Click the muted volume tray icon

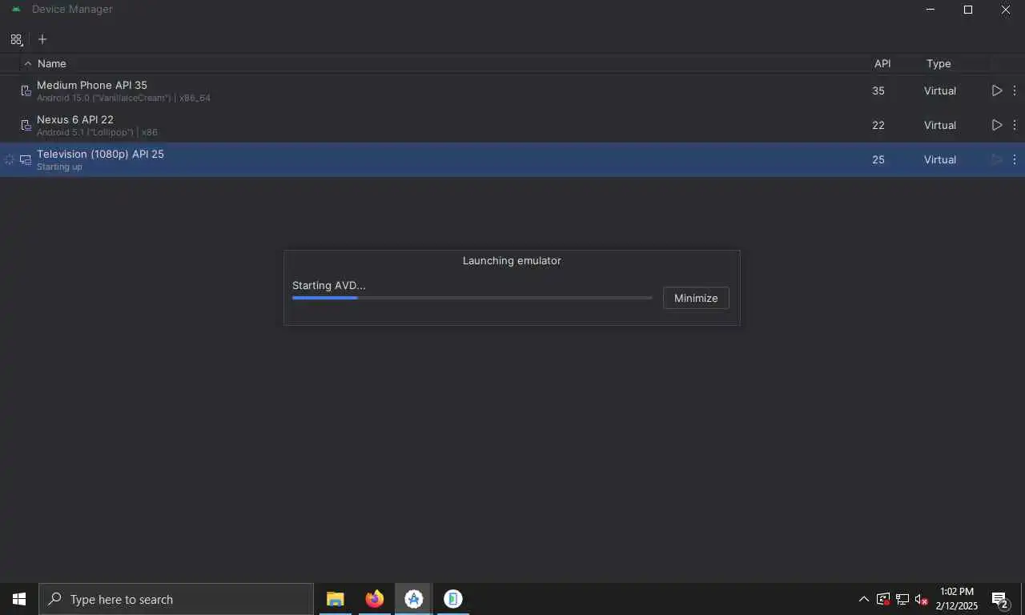922,599
